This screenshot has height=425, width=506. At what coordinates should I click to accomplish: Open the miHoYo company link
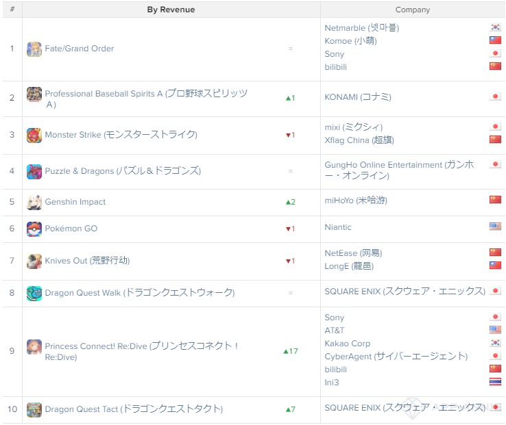point(356,200)
